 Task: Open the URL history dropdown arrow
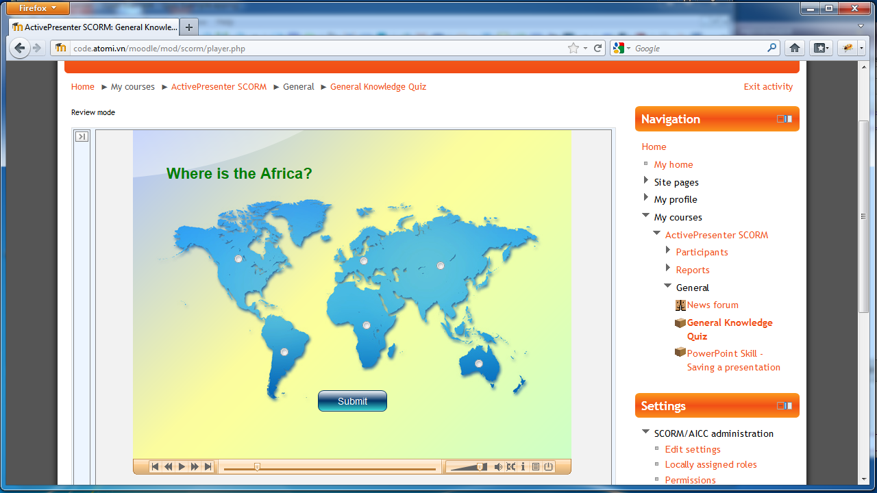(x=586, y=49)
